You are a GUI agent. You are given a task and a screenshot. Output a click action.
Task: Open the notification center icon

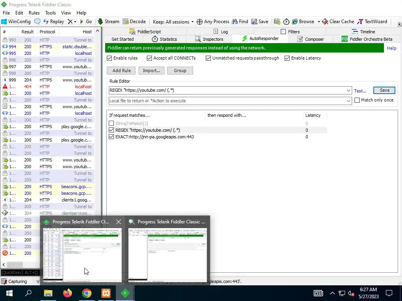pyautogui.click(x=389, y=293)
